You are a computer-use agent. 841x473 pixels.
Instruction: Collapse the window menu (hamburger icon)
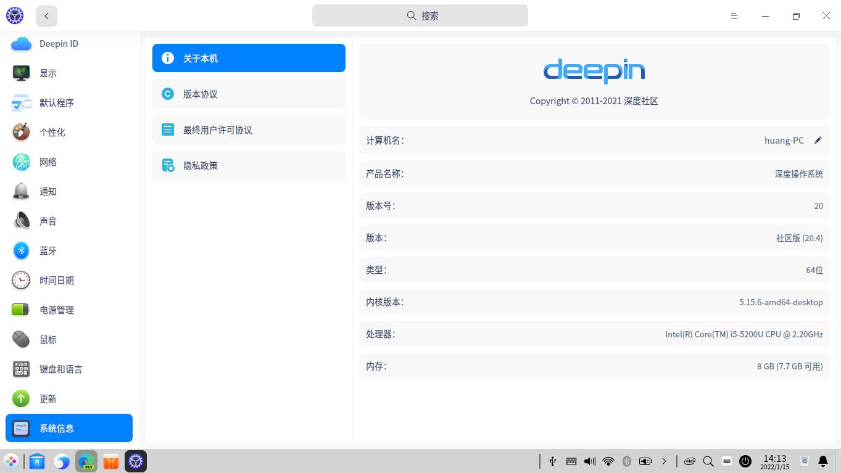[734, 16]
